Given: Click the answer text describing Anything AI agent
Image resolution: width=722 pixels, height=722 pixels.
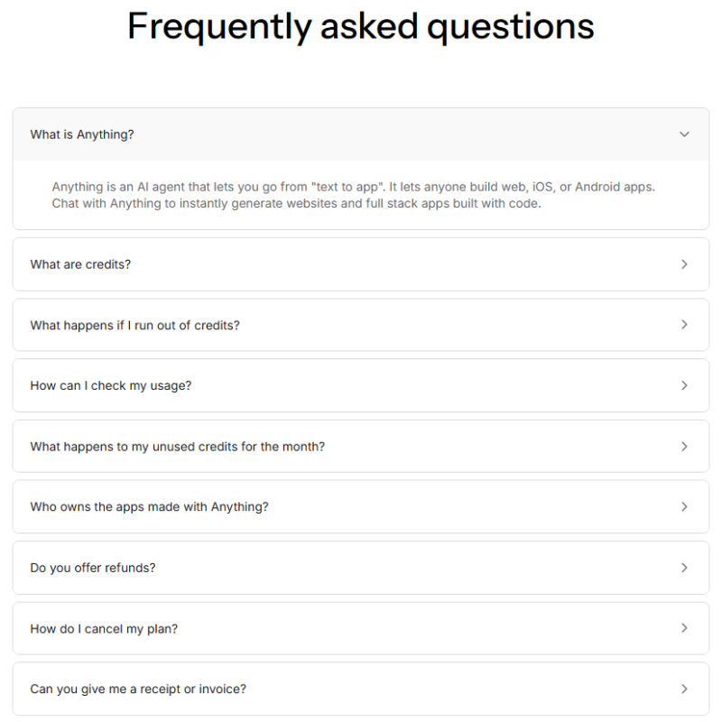Looking at the screenshot, I should pos(353,195).
